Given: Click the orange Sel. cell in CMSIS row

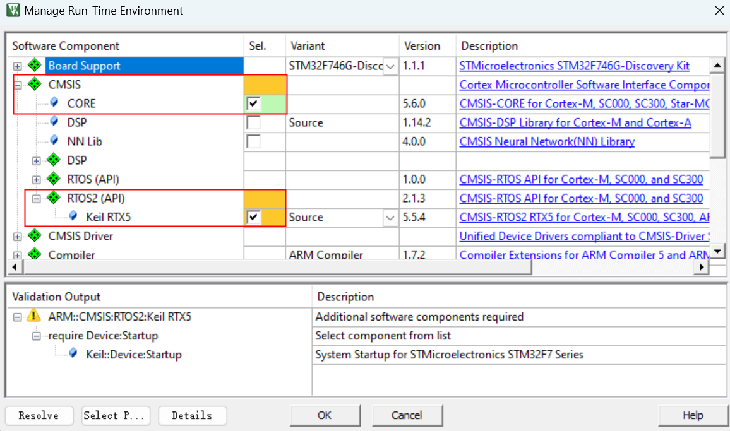Looking at the screenshot, I should coord(265,85).
